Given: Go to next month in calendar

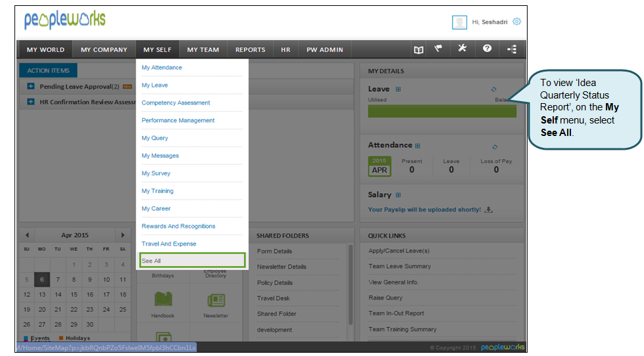Looking at the screenshot, I should 122,235.
